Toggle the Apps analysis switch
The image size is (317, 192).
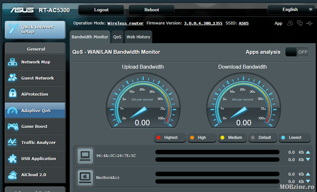297,52
